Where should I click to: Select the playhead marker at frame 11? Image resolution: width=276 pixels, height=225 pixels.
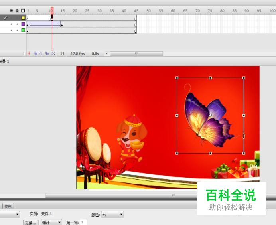click(52, 10)
